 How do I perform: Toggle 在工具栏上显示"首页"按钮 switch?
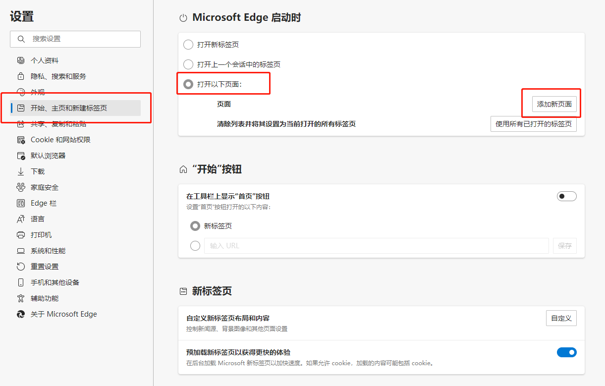point(567,196)
